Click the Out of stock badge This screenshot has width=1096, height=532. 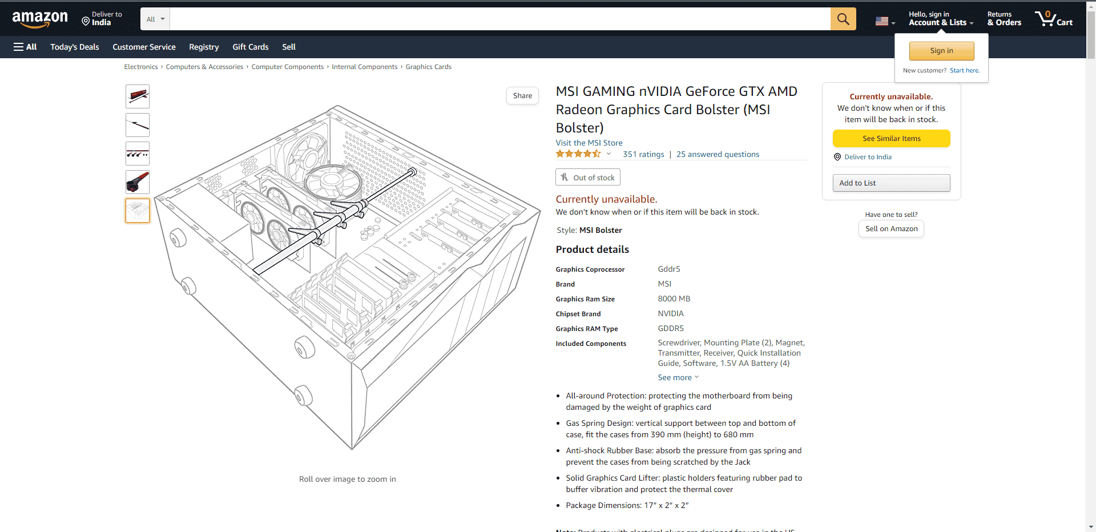[588, 178]
